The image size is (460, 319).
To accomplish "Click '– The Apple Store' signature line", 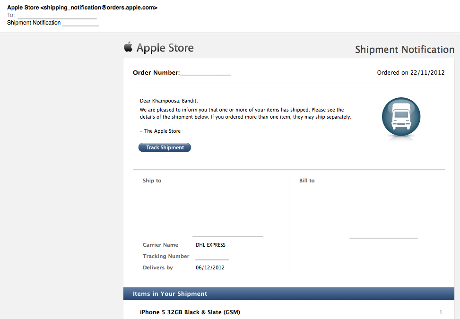I will pyautogui.click(x=160, y=131).
